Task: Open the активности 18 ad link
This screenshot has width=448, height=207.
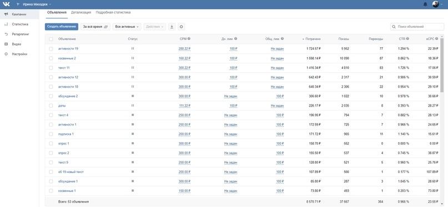Action: pos(68,87)
